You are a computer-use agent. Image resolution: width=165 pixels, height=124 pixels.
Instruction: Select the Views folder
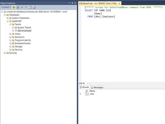17,34
